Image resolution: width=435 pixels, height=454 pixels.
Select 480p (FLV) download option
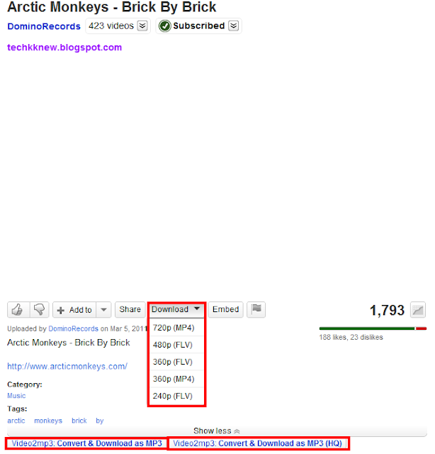176,345
